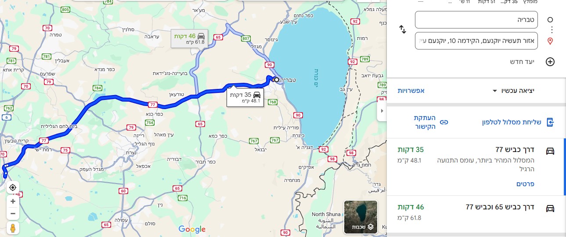Click the my location target button

[13, 187]
